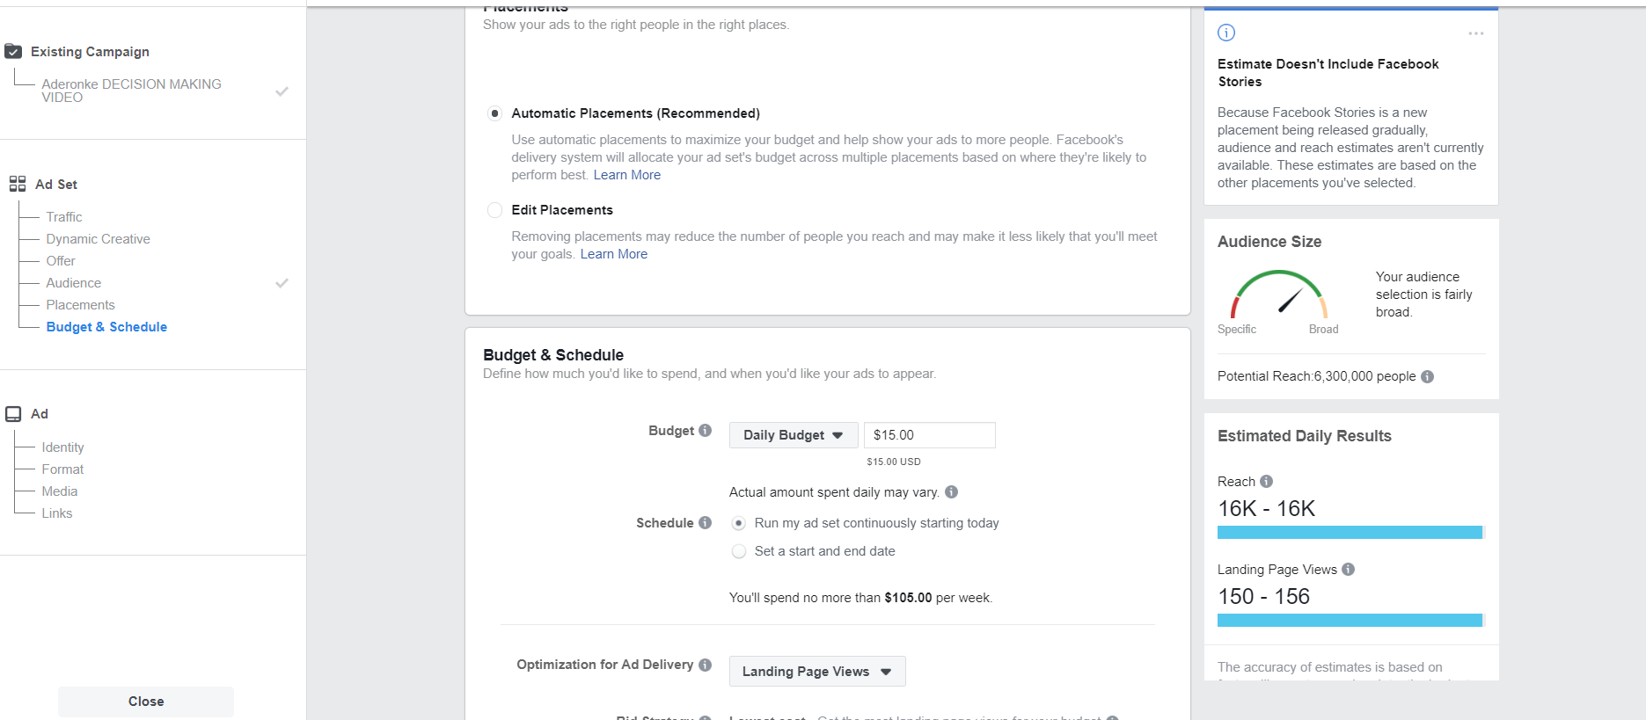Open the Daily Budget dropdown
Screen dimensions: 1646x720
pos(793,435)
